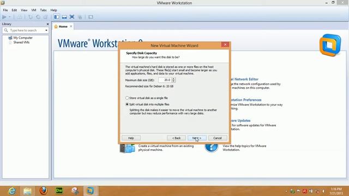Click Next in the New Virtual Machine Wizard
Screen dimensions: 349x196
pyautogui.click(x=197, y=138)
